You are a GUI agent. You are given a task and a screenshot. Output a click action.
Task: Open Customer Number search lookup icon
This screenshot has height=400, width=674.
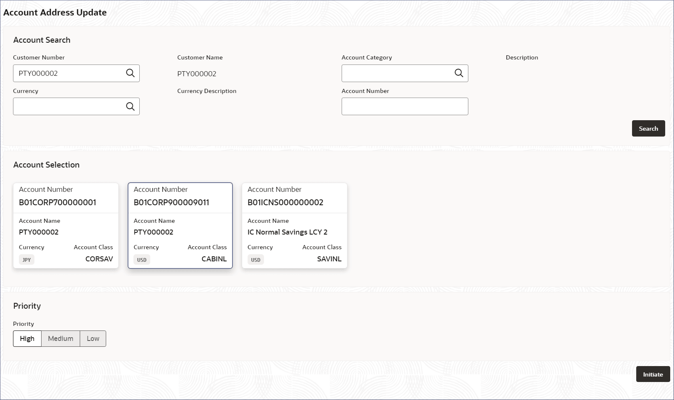pyautogui.click(x=130, y=73)
